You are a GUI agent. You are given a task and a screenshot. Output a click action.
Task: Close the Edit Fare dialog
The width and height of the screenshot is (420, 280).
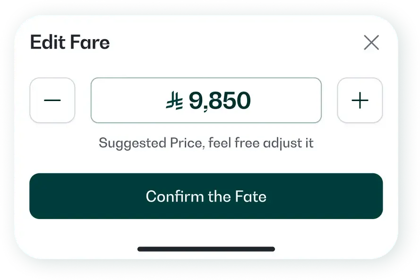(x=371, y=43)
